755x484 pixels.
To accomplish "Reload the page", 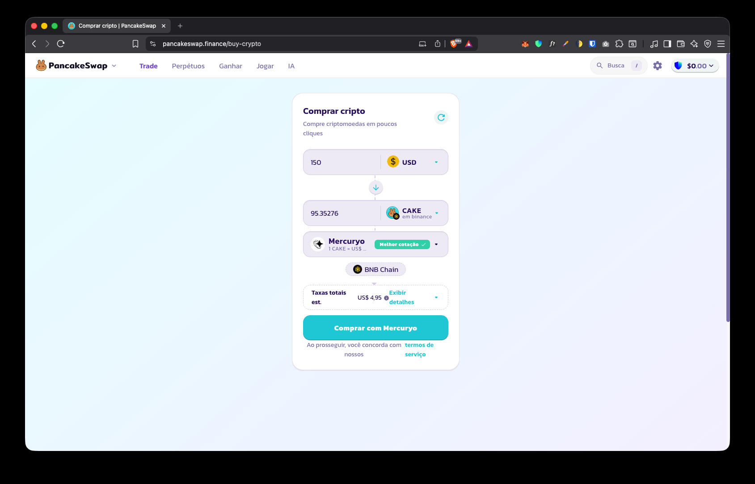I will [61, 44].
